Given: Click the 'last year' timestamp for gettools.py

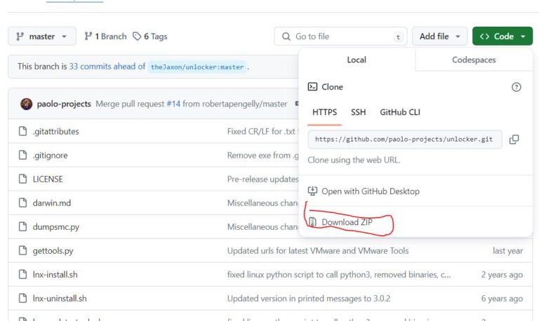Looking at the screenshot, I should coord(507,251).
